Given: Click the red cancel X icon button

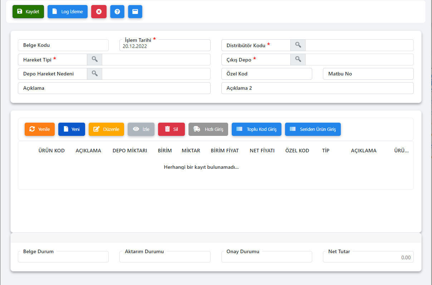Looking at the screenshot, I should pos(99,11).
